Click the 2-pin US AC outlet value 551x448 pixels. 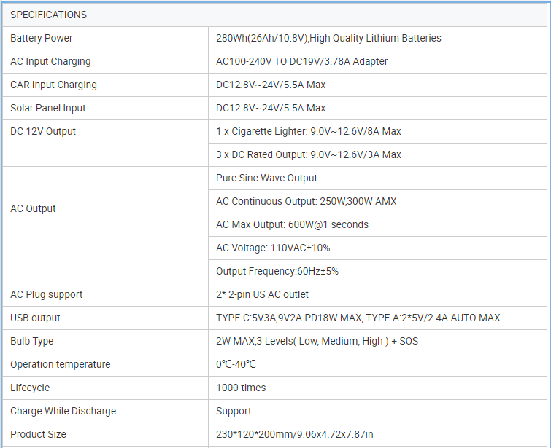[262, 294]
